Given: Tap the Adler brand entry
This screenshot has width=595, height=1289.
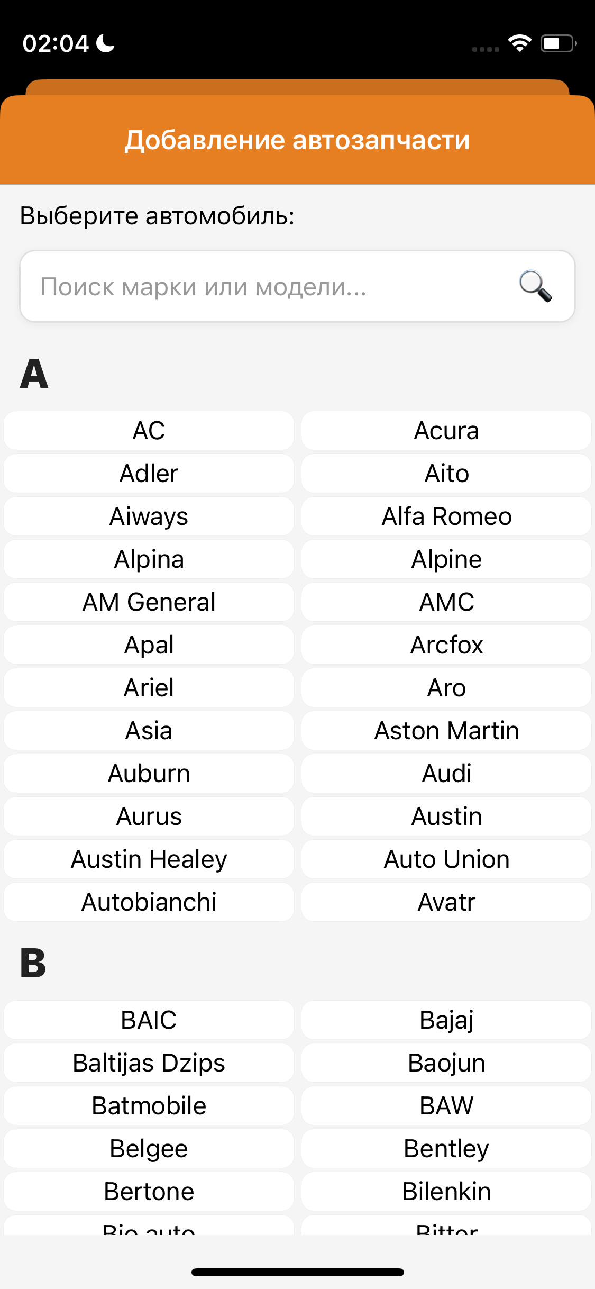Looking at the screenshot, I should pos(149,474).
